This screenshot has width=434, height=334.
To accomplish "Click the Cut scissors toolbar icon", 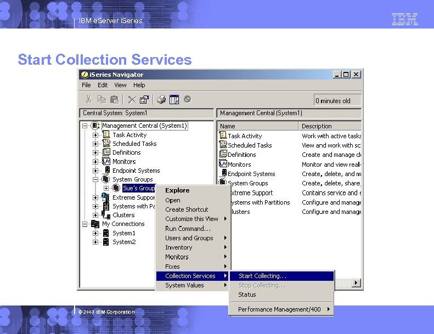I will coord(88,99).
